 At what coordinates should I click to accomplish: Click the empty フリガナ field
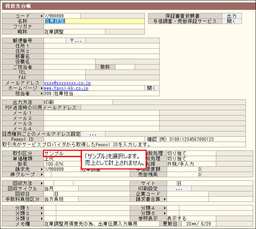[94, 26]
